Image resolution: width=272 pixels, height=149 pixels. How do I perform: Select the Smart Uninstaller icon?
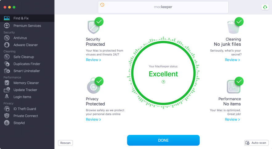click(x=7, y=71)
